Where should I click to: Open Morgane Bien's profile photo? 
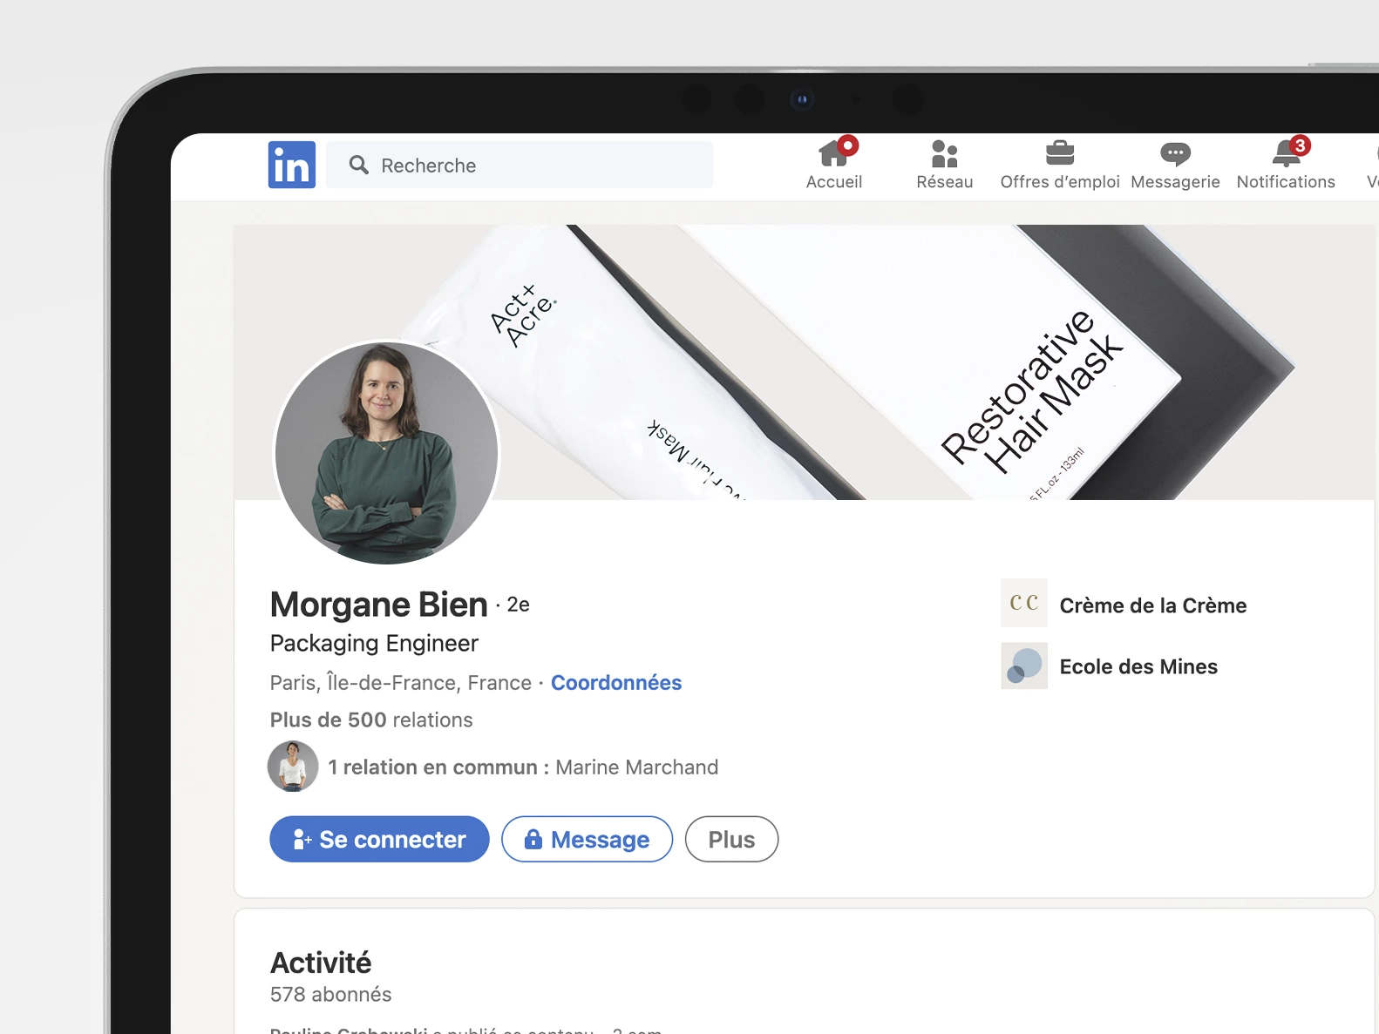386,453
